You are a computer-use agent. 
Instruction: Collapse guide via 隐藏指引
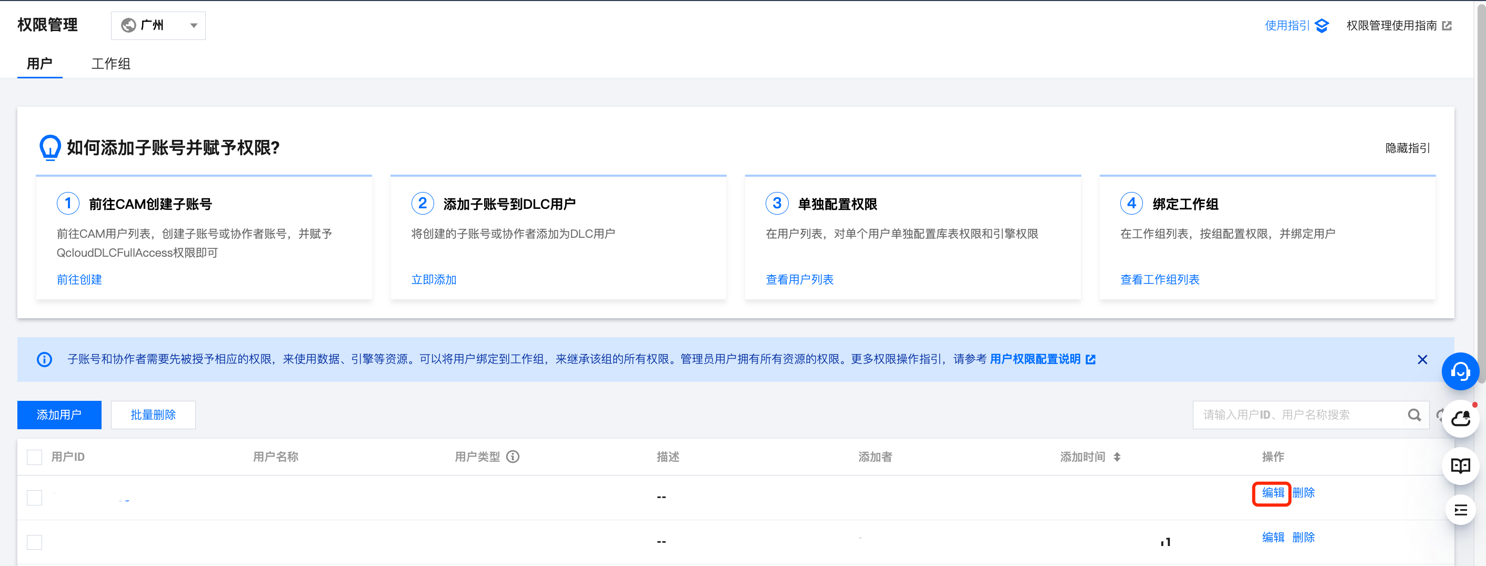pyautogui.click(x=1407, y=148)
